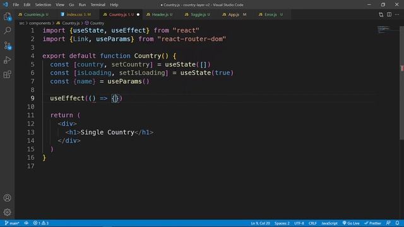Click the components breadcrumb segment
The image size is (404, 227).
pos(40,23)
